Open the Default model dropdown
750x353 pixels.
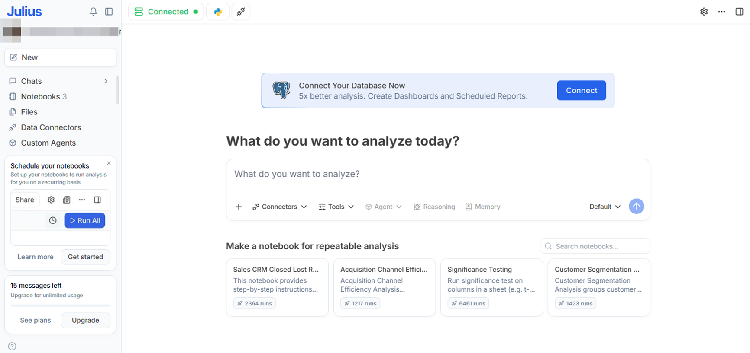[x=605, y=207]
